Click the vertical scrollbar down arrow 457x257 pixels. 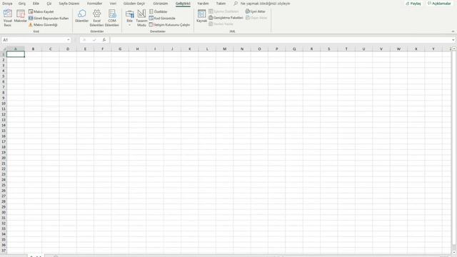click(454, 252)
